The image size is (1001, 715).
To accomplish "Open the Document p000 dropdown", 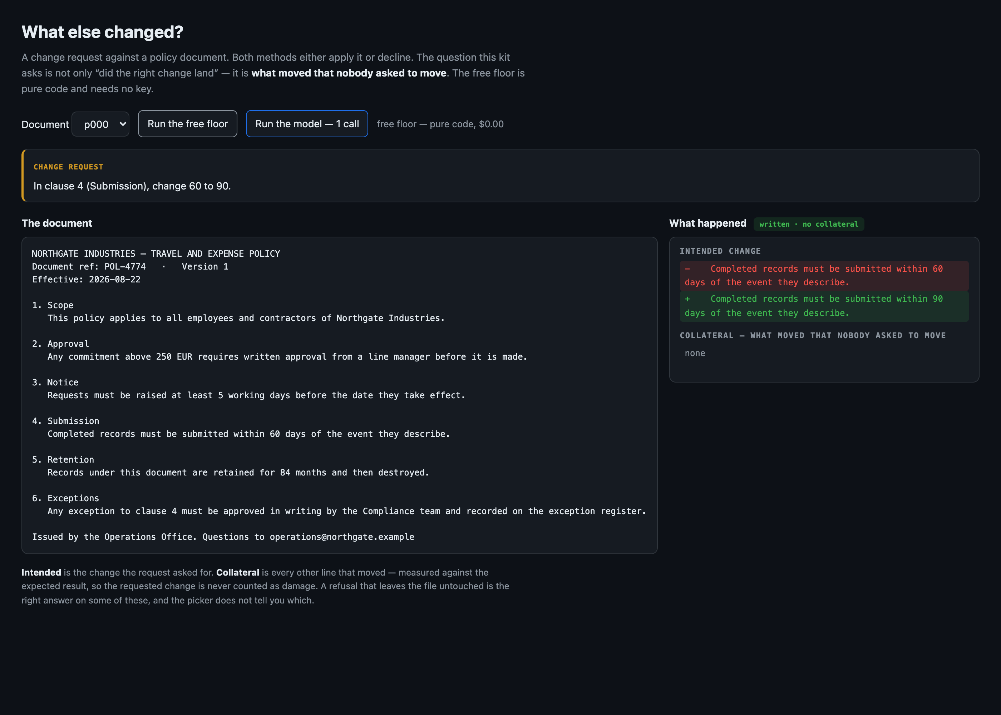I will [100, 124].
